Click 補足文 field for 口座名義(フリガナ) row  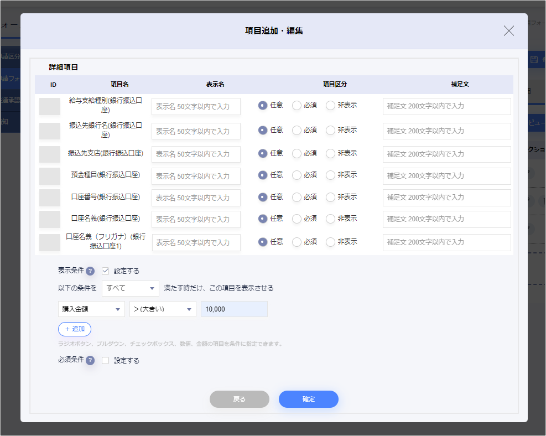tap(447, 242)
